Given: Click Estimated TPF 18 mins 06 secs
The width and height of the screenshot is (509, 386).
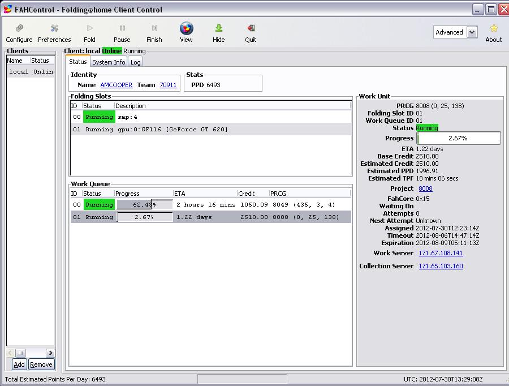Looking at the screenshot, I should click(x=437, y=178).
